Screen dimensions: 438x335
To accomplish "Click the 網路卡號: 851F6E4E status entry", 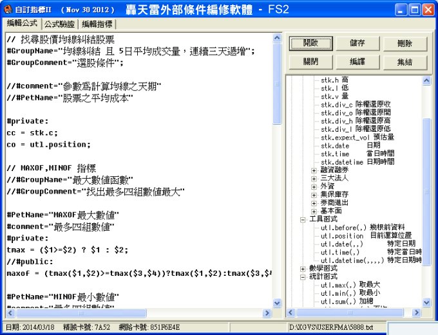I will [149, 327].
